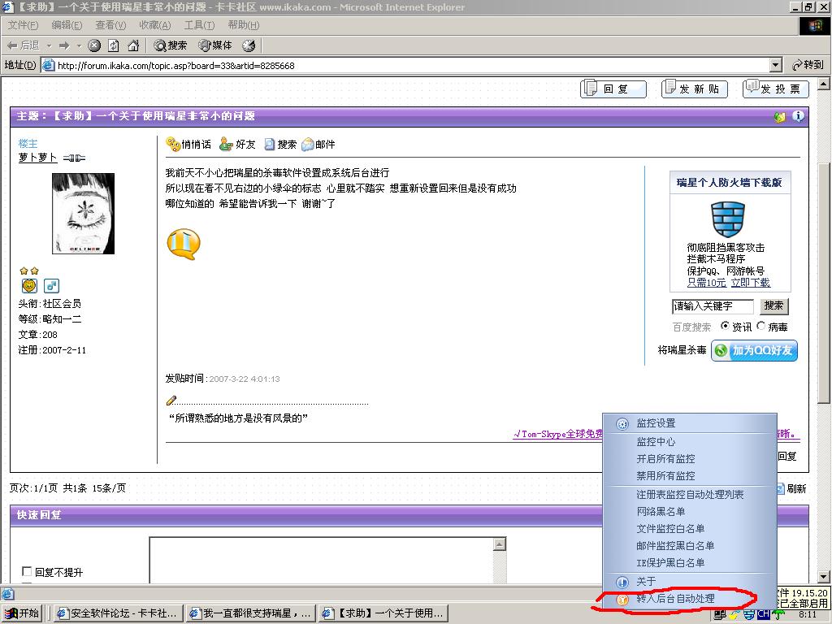Image resolution: width=832 pixels, height=624 pixels.
Task: Click 加为QQ好友 button
Action: click(754, 350)
